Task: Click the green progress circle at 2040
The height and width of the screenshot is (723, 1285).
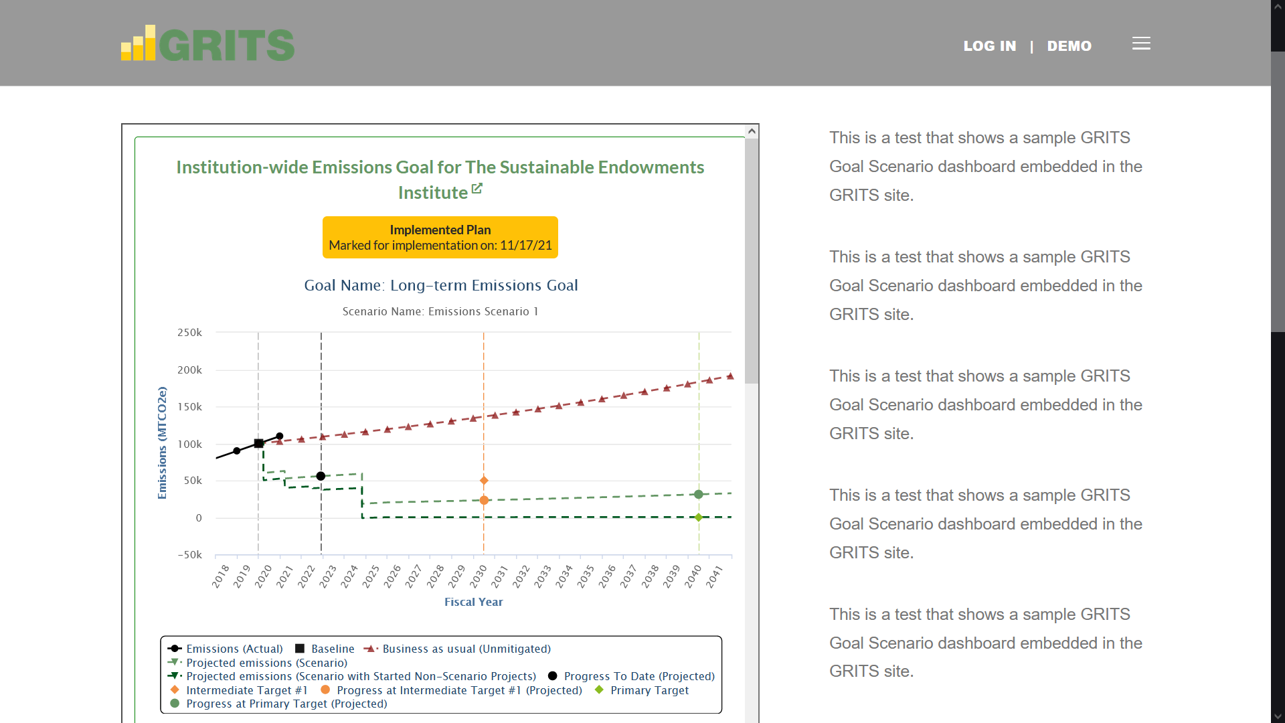Action: click(x=699, y=495)
